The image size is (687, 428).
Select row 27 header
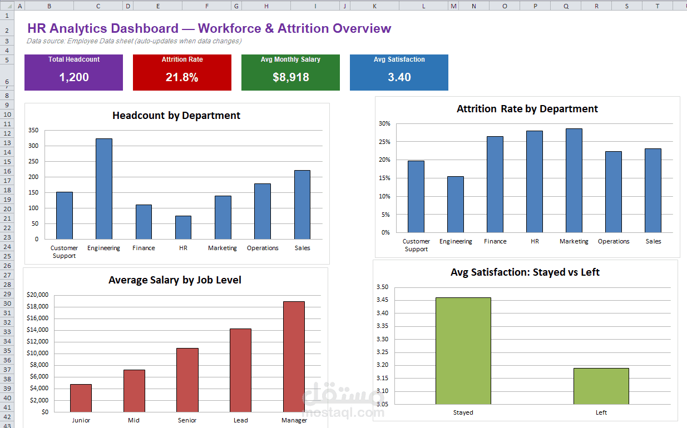coord(7,275)
